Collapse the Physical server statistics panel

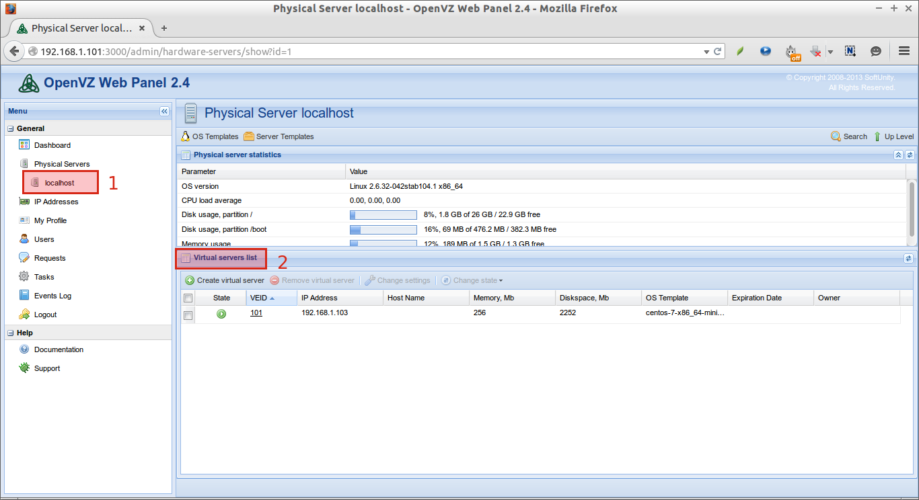pyautogui.click(x=898, y=155)
